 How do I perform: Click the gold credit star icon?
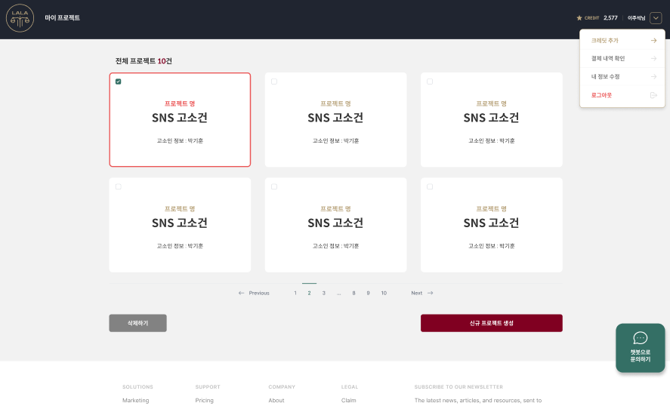[x=579, y=17]
